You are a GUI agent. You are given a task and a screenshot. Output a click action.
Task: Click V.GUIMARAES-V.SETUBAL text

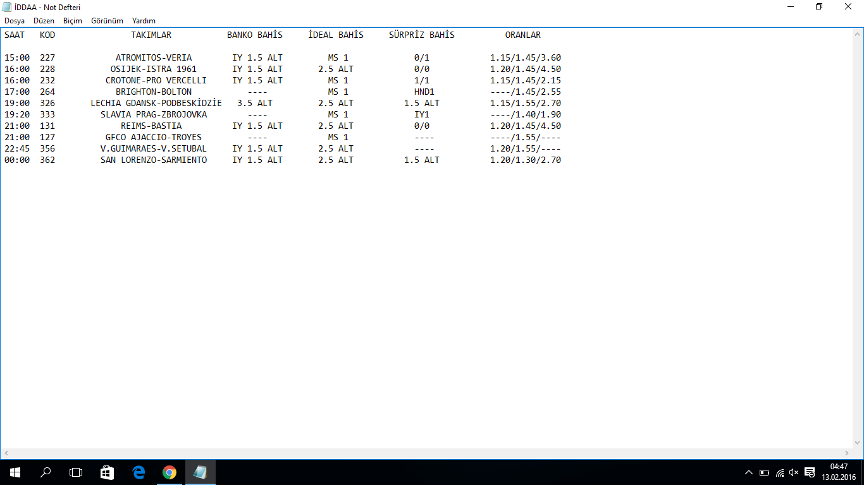(x=154, y=148)
